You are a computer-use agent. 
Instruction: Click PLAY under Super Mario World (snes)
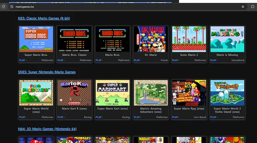tap(23, 117)
